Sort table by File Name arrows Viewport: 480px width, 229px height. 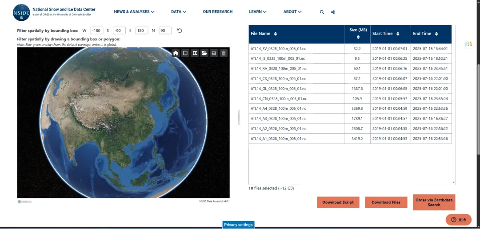tap(276, 34)
